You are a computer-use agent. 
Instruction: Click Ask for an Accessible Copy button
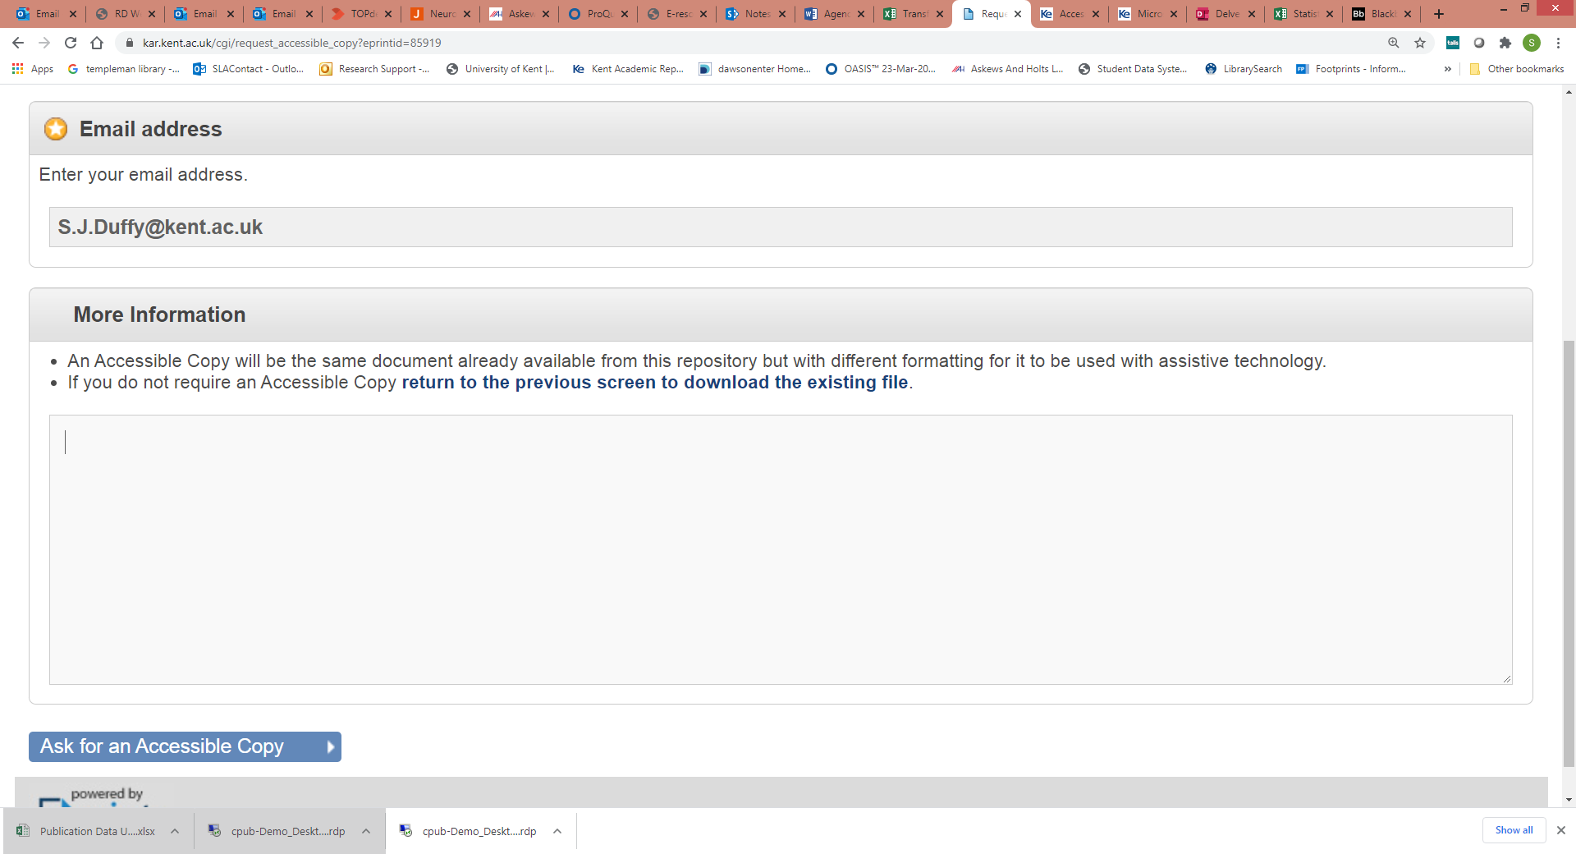pyautogui.click(x=185, y=746)
